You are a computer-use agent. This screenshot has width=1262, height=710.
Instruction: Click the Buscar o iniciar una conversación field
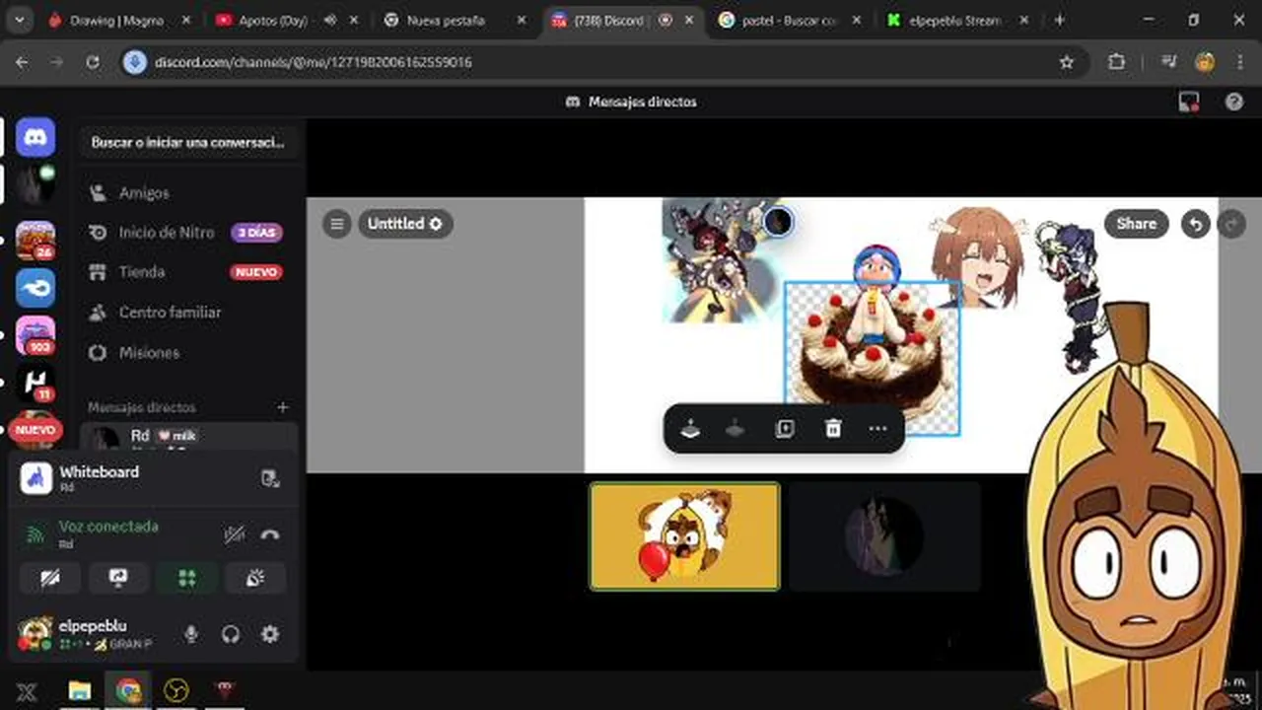click(x=188, y=142)
